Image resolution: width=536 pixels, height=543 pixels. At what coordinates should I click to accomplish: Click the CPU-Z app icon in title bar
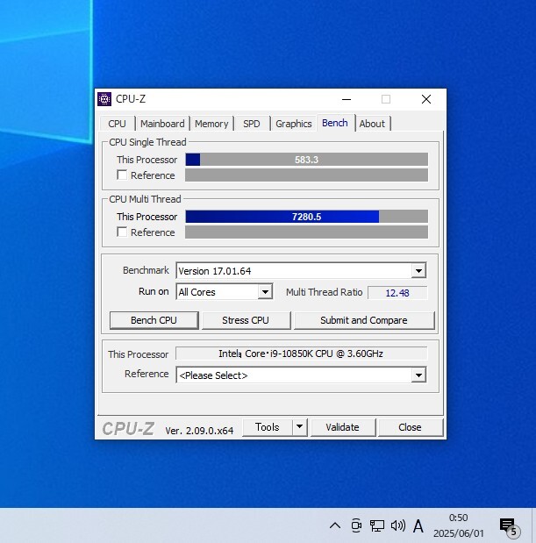click(104, 99)
